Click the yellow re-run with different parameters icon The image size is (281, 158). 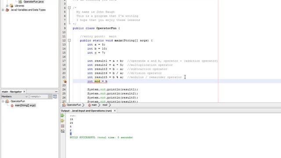[62, 121]
